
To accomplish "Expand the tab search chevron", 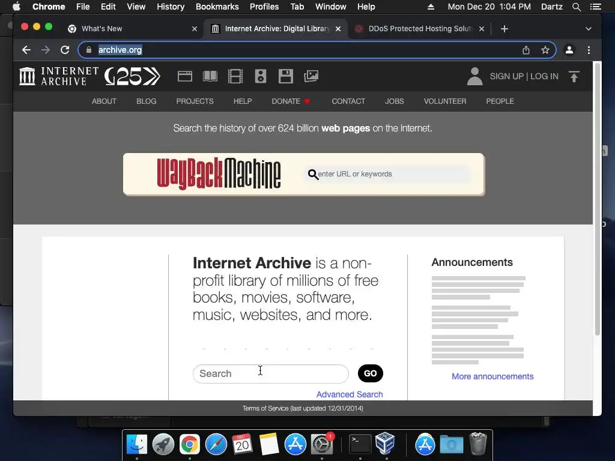I will (x=589, y=29).
